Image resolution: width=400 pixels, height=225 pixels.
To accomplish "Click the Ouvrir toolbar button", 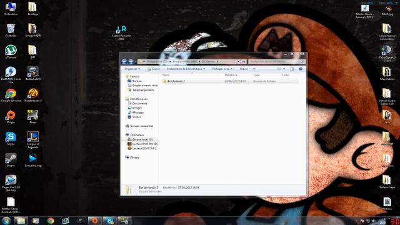I will [154, 69].
